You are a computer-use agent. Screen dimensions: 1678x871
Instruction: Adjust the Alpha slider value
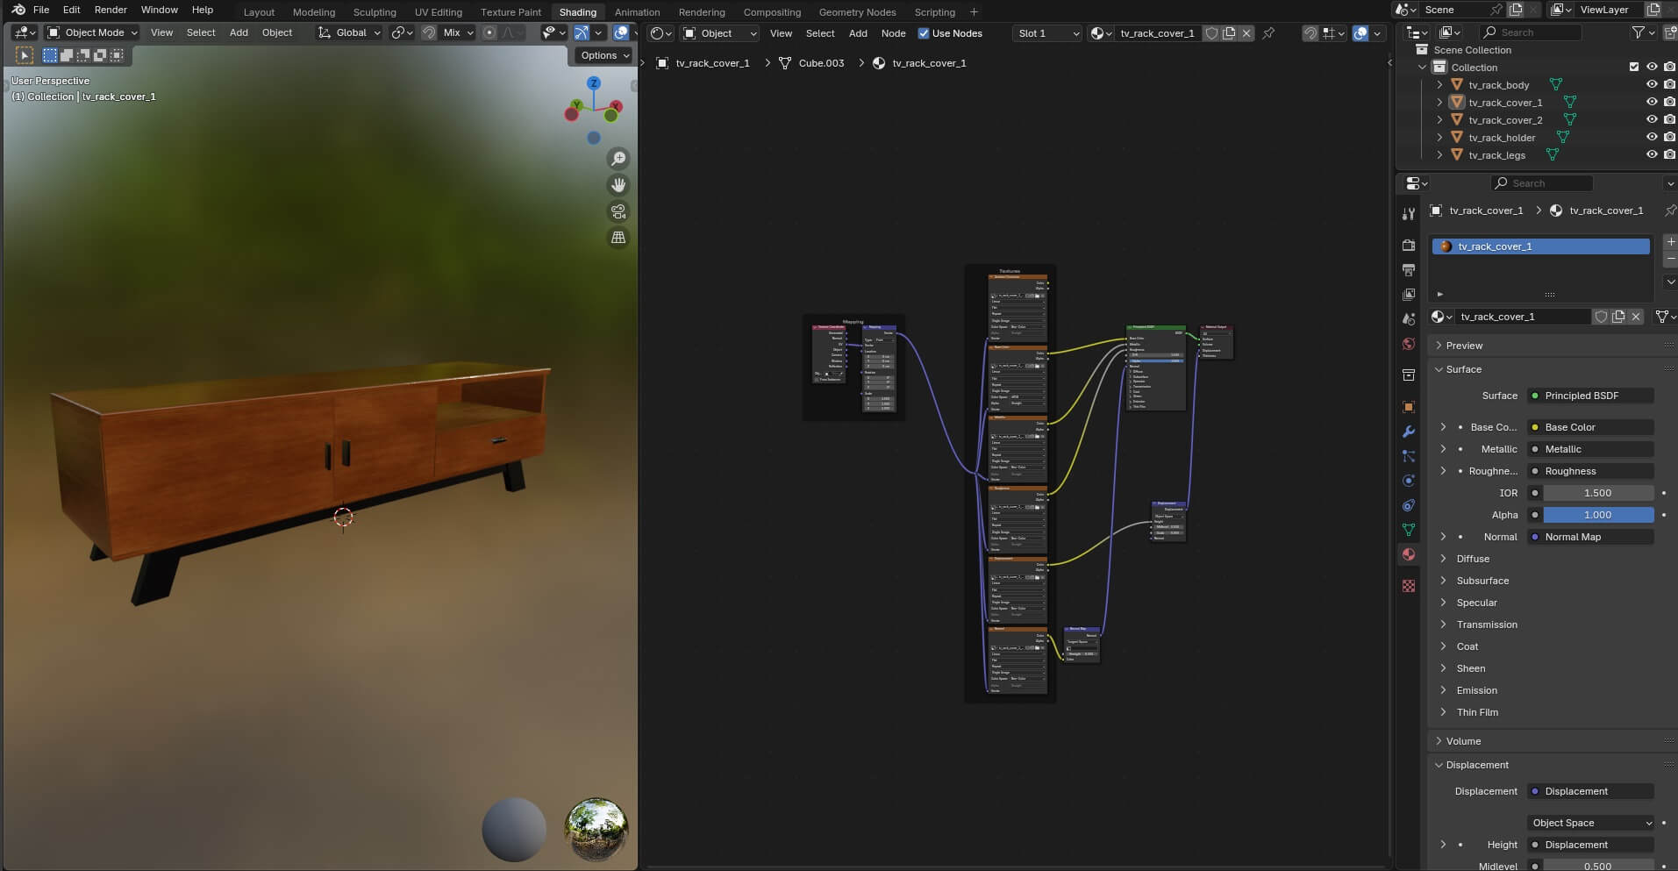click(x=1596, y=515)
